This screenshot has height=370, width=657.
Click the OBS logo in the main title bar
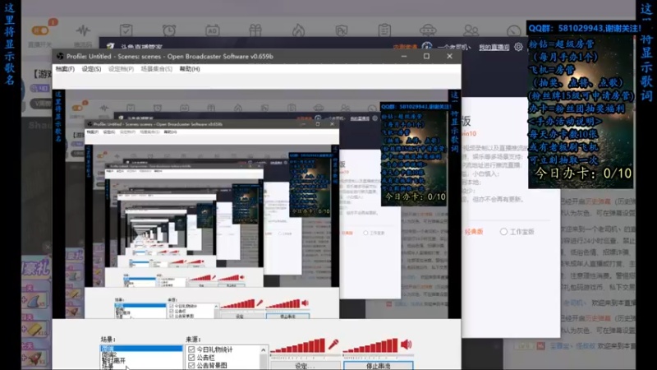coord(60,56)
